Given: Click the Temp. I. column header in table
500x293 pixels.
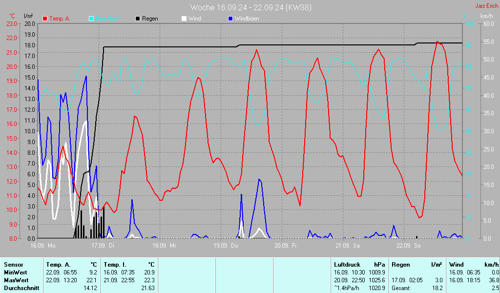Looking at the screenshot, I should point(115,265).
